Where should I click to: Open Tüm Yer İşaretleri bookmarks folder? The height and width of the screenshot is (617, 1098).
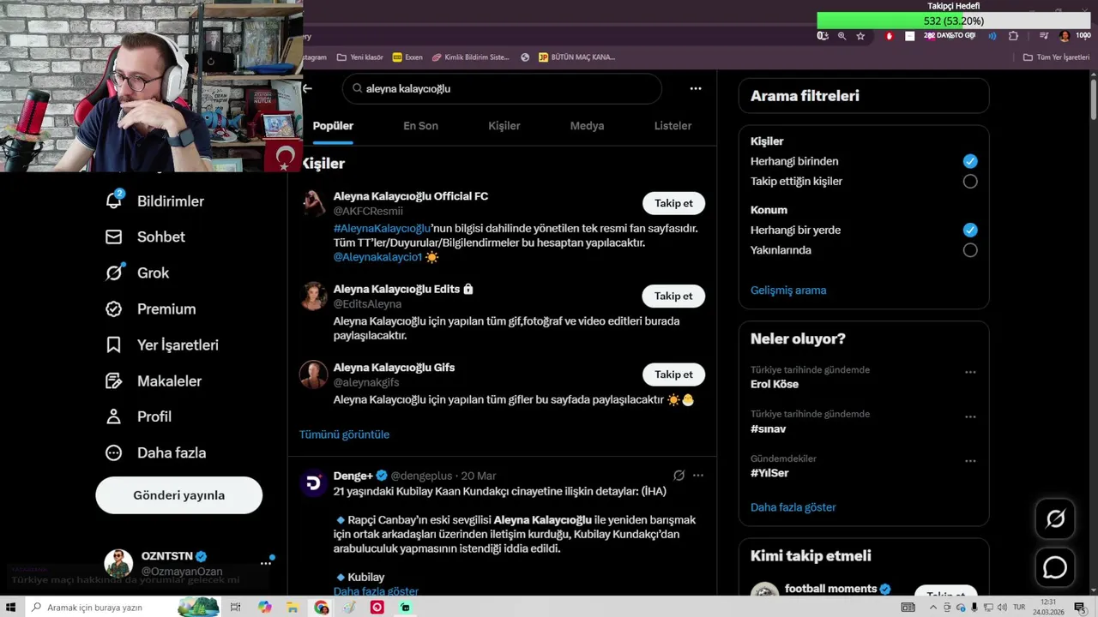tap(1056, 57)
